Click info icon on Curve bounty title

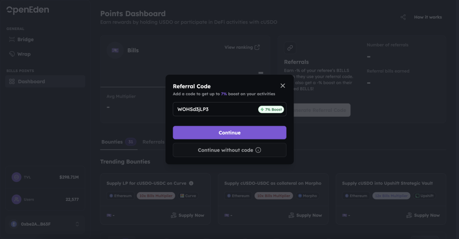tap(191, 184)
